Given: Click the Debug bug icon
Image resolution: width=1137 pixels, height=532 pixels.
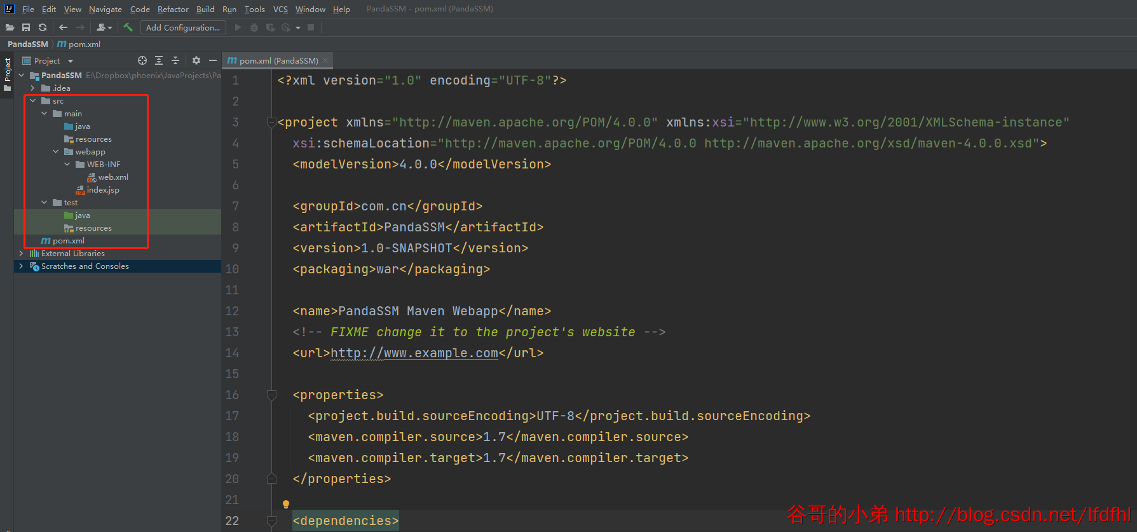Looking at the screenshot, I should (x=254, y=27).
